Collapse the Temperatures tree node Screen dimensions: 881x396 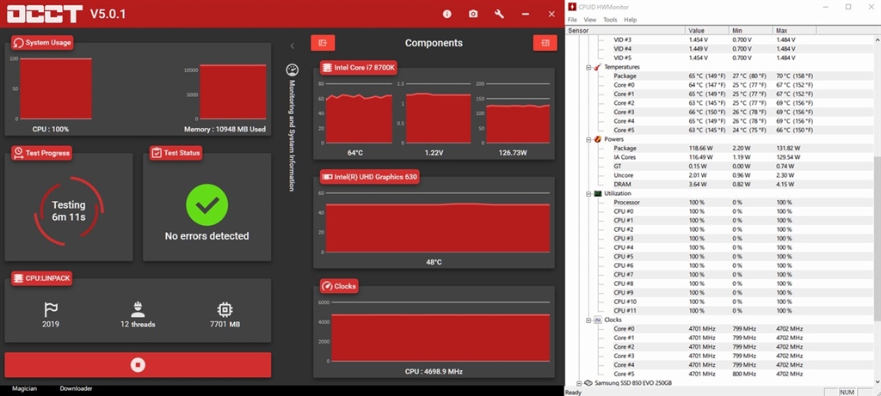[588, 67]
